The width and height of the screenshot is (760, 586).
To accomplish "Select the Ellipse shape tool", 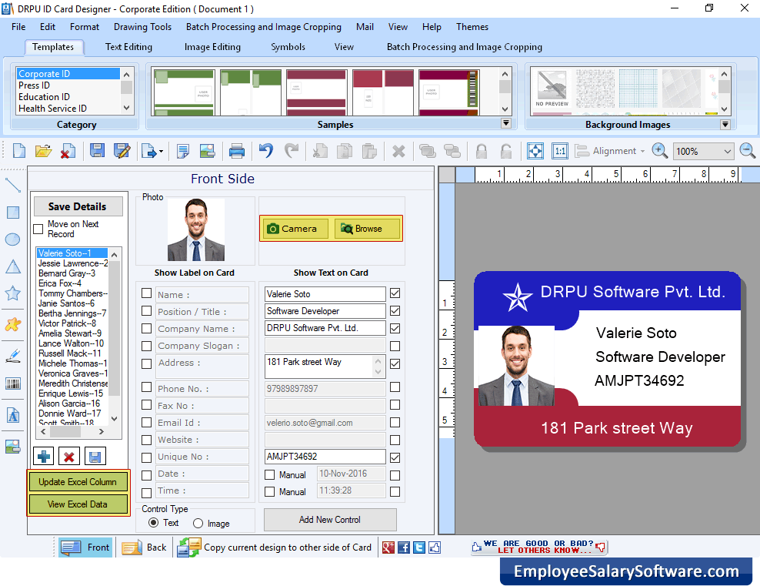I will [x=12, y=239].
